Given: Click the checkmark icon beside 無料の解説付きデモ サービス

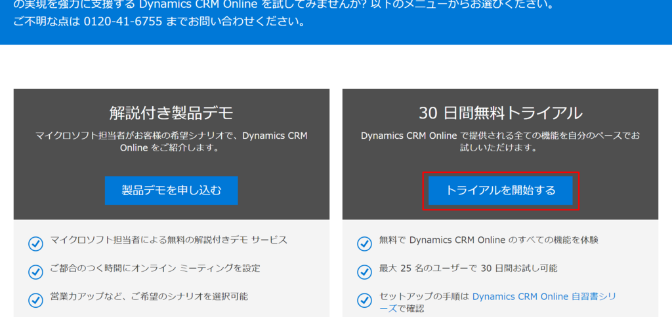Looking at the screenshot, I should click(x=35, y=244).
